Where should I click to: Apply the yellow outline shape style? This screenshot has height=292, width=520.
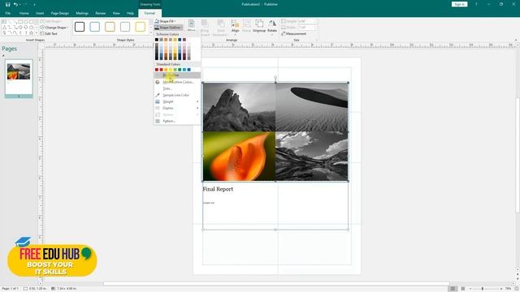click(141, 27)
